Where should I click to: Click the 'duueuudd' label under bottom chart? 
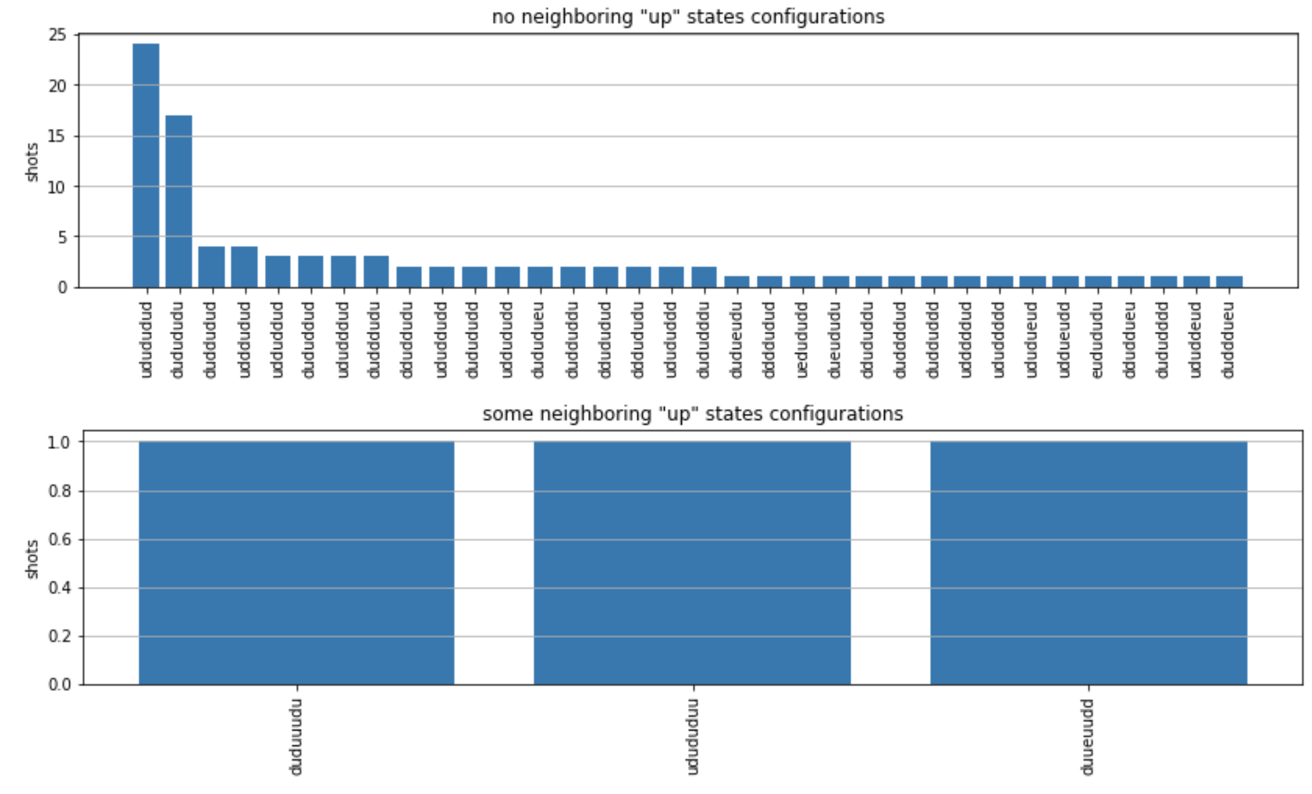(1087, 737)
